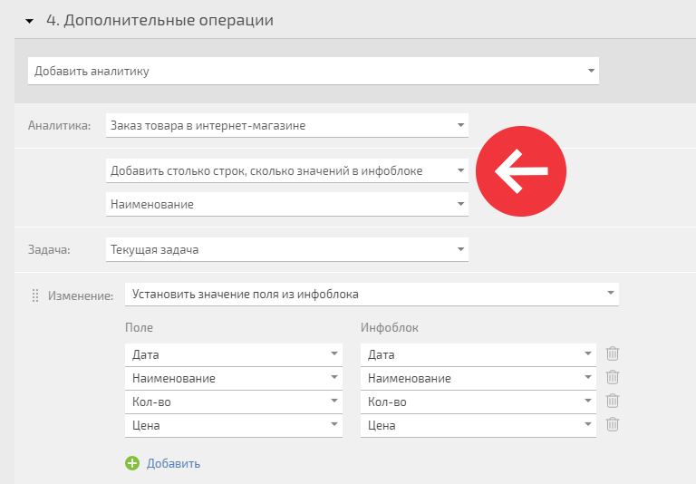Viewport: 696px width, 484px height.
Task: Delete the Цена row with trash icon
Action: tap(613, 424)
